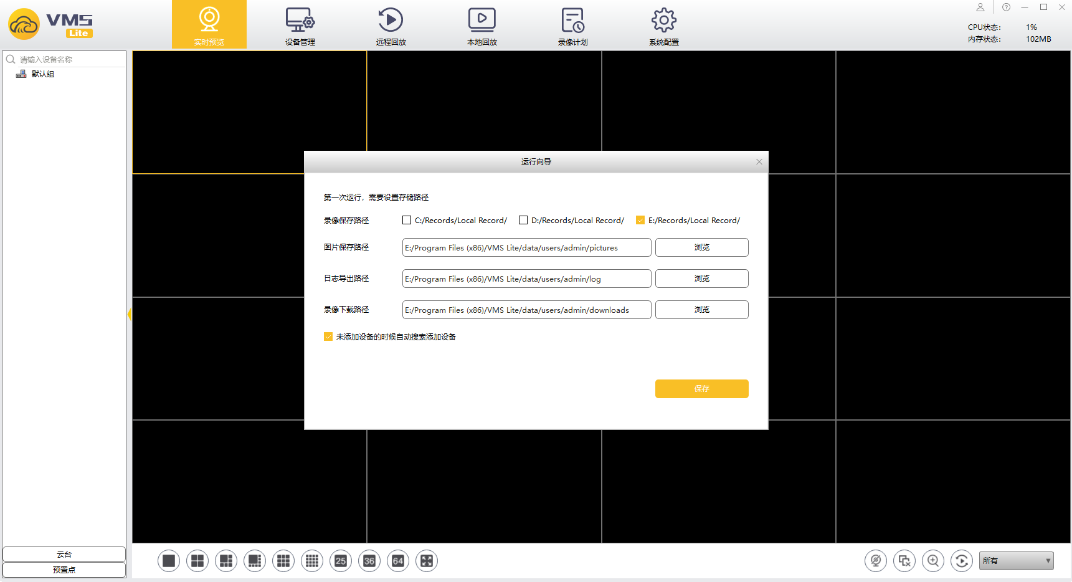Select the top-right video preview window
The image size is (1072, 582).
coord(953,112)
